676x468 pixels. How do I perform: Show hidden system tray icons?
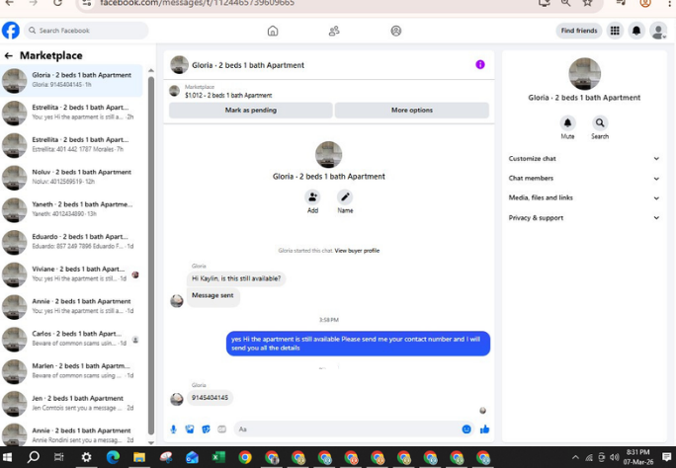(x=575, y=457)
